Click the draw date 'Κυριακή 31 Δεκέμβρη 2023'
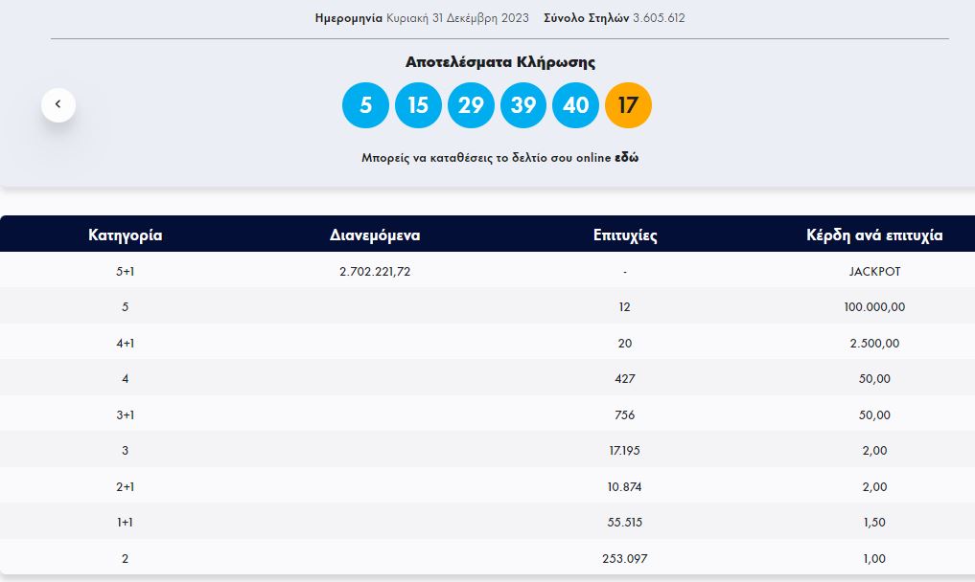 [x=461, y=18]
